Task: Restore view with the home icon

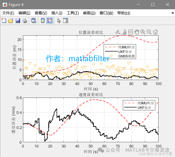Action: [x=155, y=32]
